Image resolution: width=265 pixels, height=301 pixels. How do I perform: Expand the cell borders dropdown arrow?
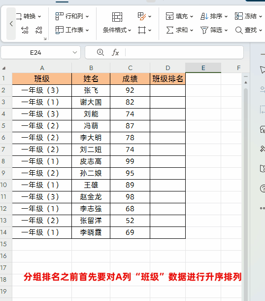coord(150,30)
